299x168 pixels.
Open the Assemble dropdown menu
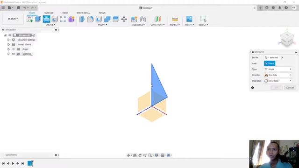tap(138, 25)
